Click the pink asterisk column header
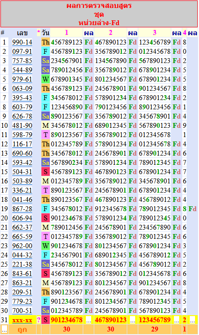199x335 pixels. [x=39, y=33]
